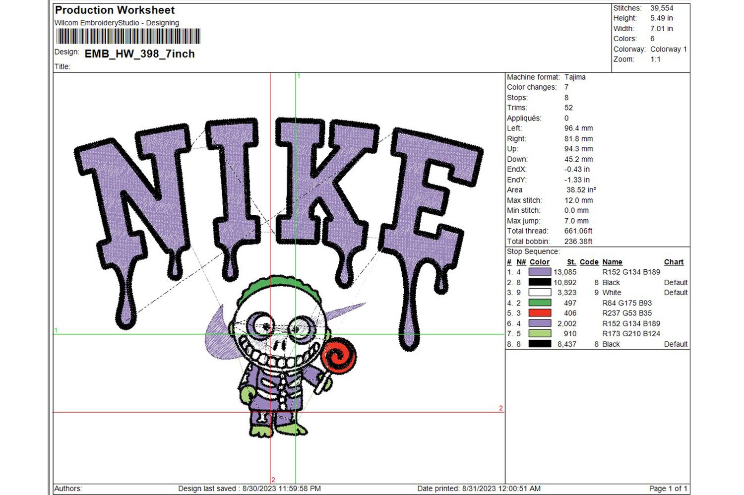Select the "Name" column header

click(613, 262)
